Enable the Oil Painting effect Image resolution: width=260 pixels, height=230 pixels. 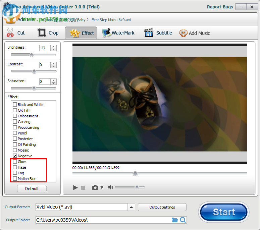(x=15, y=144)
